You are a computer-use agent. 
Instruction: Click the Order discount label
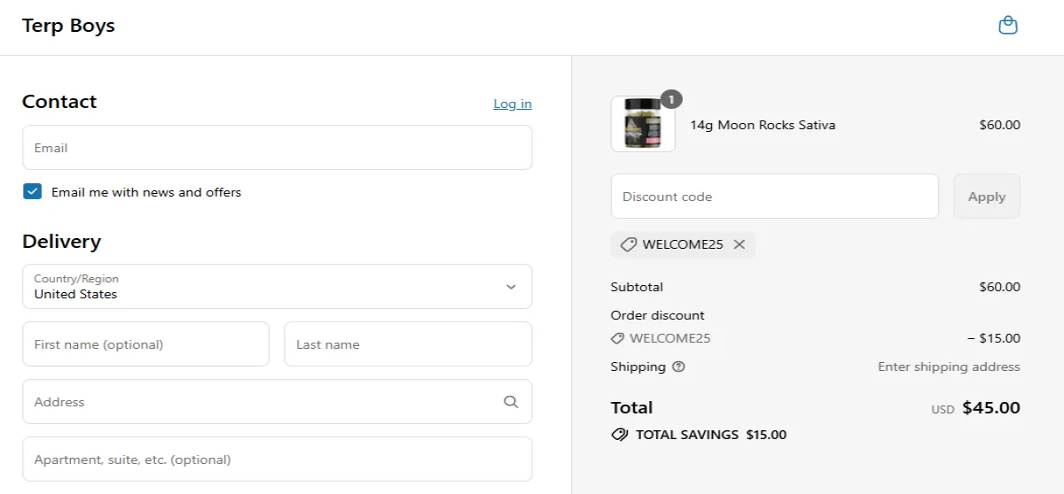pos(658,315)
